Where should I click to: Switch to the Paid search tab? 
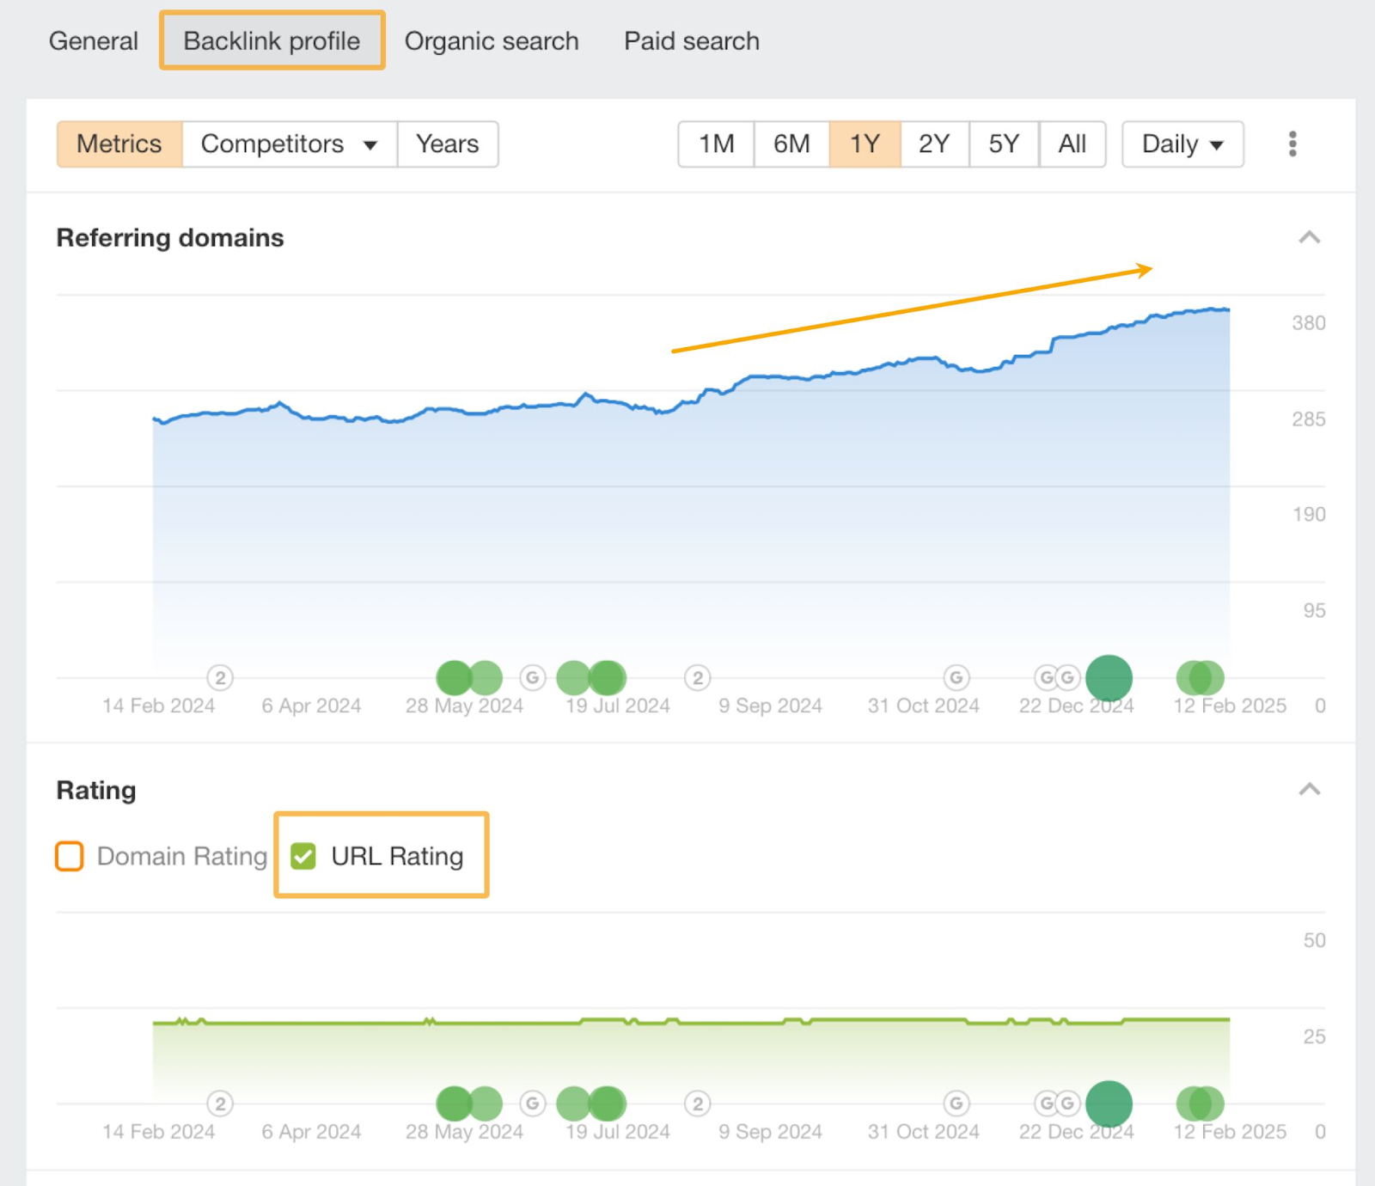click(x=690, y=40)
